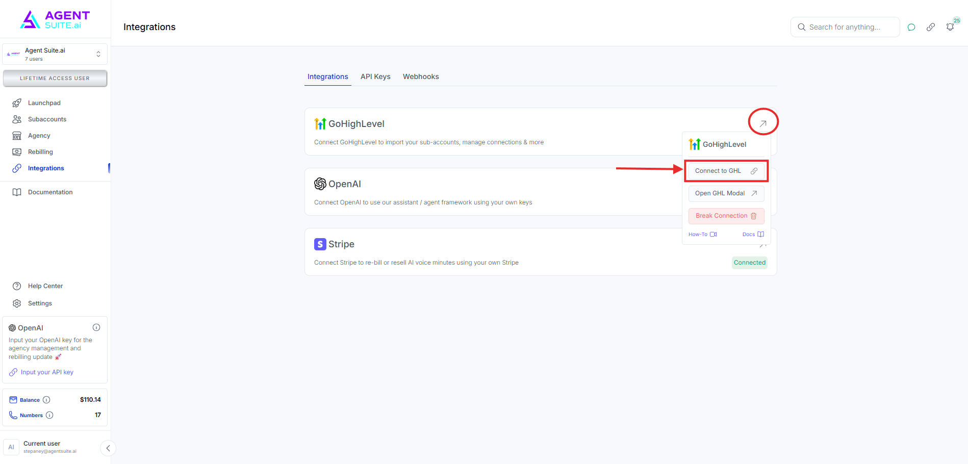Click the Stripe integration card heading
Viewport: 968px width, 464px height.
[x=341, y=244]
